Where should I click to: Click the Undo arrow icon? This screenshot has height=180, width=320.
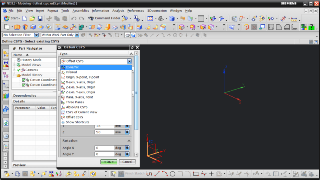tap(74, 18)
